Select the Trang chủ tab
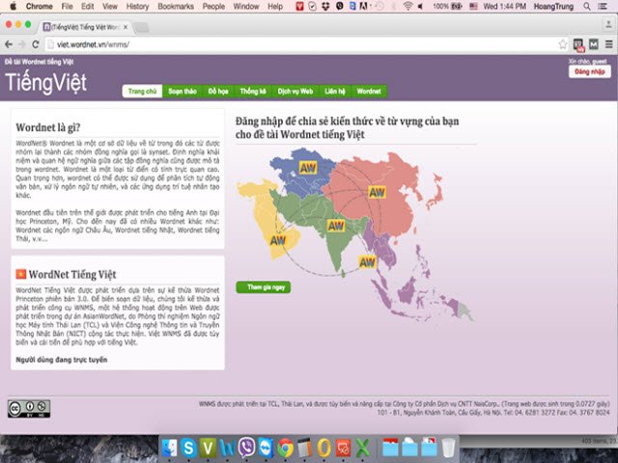 click(x=141, y=91)
